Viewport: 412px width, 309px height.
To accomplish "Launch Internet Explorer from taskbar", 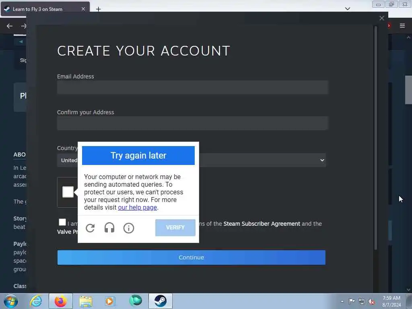I will (36, 301).
